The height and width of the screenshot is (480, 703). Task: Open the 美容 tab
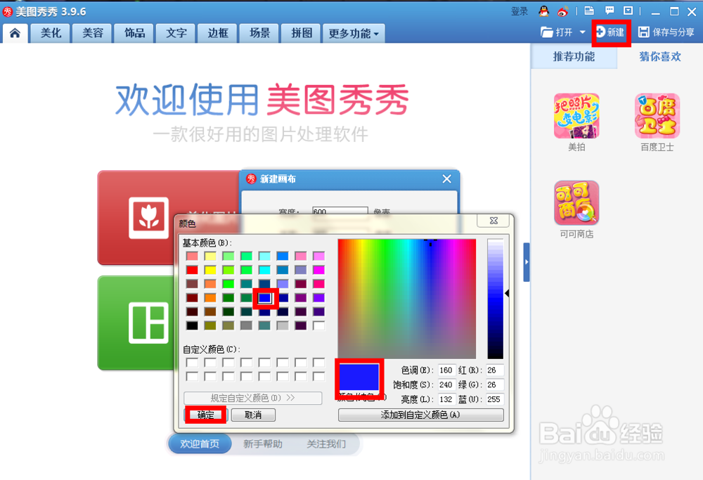pos(93,33)
